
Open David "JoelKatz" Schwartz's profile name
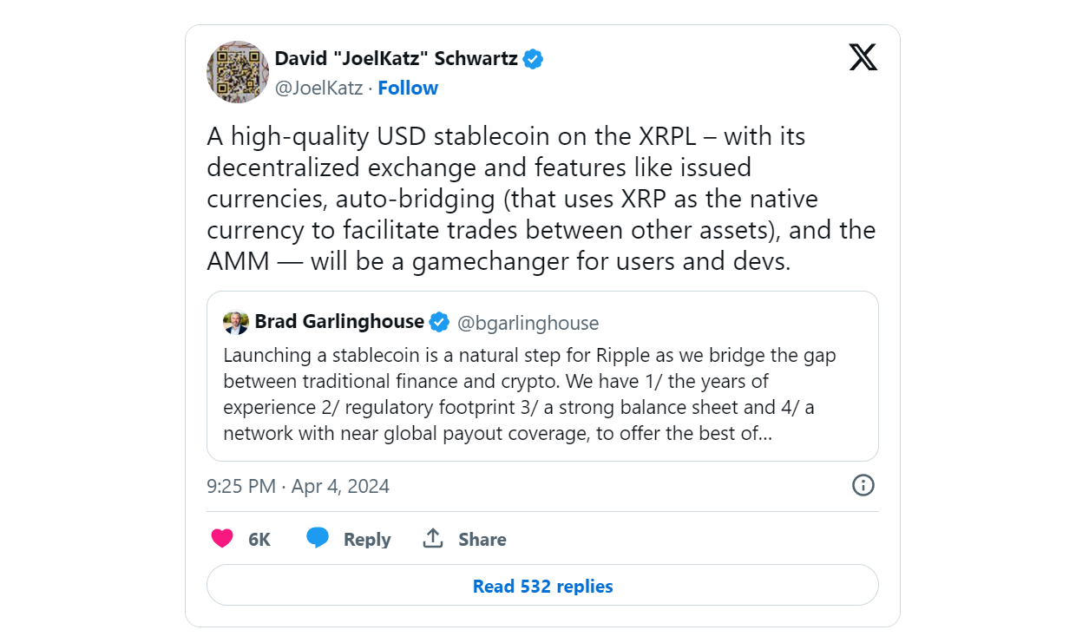(396, 58)
